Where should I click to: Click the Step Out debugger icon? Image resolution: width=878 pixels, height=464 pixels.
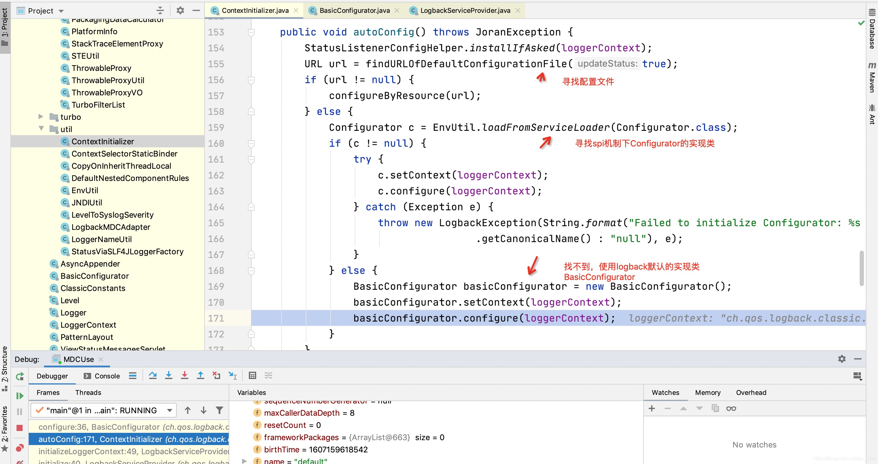tap(201, 375)
